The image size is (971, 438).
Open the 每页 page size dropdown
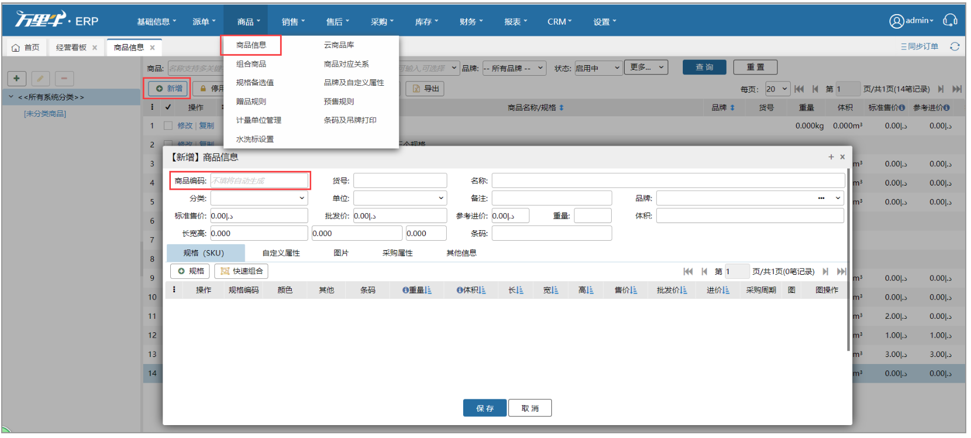click(777, 89)
